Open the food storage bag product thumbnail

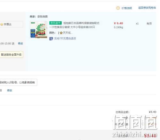coord(39,30)
